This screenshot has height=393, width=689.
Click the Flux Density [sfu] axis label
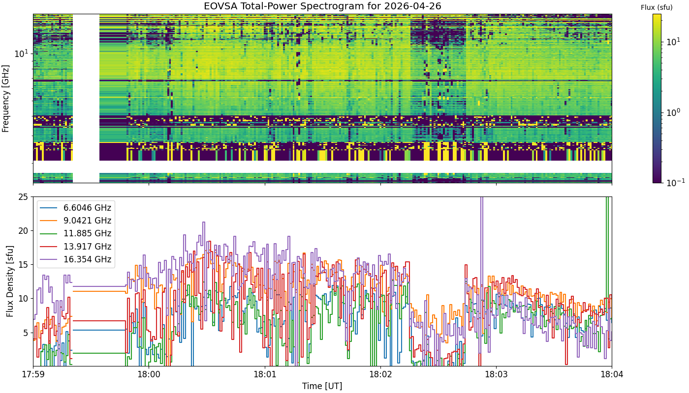[10, 281]
